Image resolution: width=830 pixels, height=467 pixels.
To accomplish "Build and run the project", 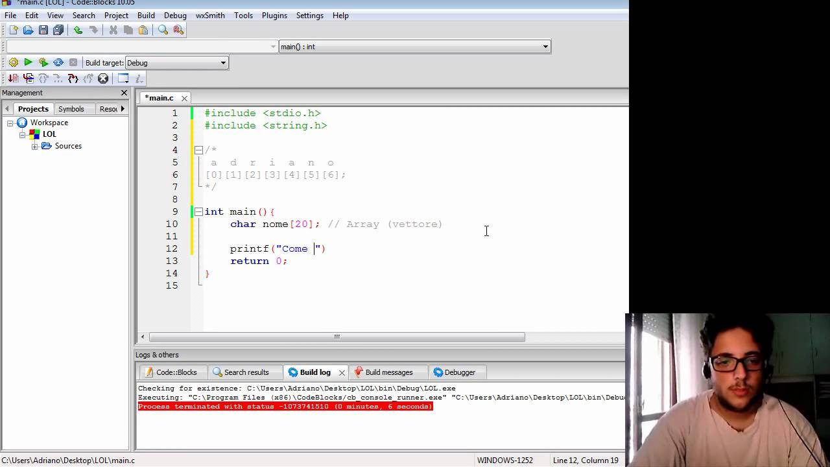I will (x=43, y=62).
